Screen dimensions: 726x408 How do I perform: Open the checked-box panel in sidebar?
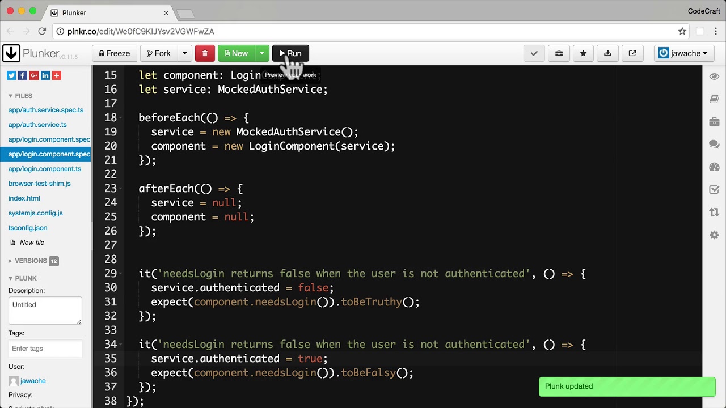point(714,190)
